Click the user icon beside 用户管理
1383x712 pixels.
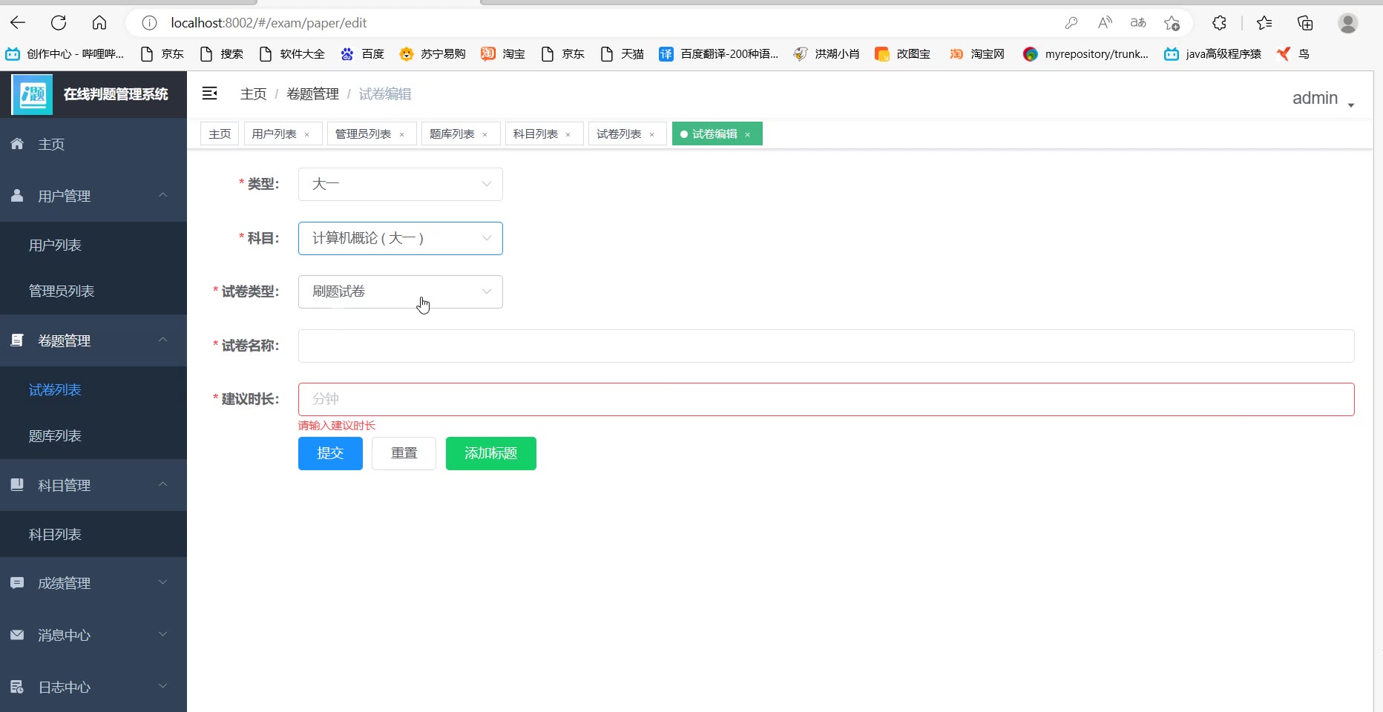(17, 196)
